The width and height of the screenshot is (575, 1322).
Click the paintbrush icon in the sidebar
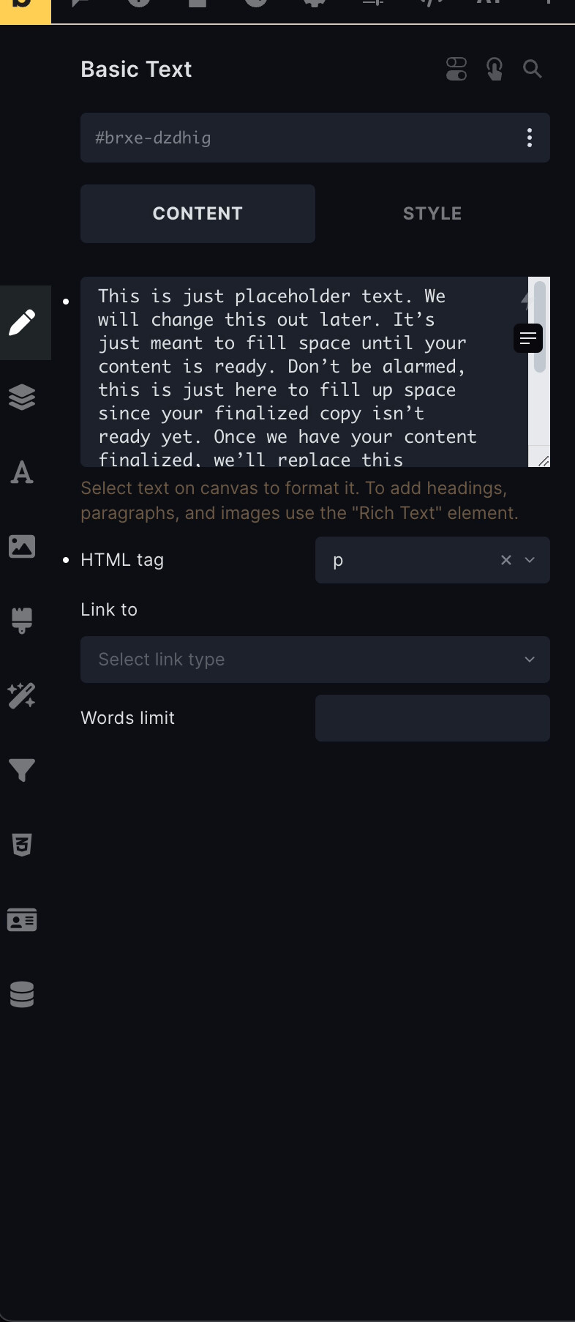22,621
